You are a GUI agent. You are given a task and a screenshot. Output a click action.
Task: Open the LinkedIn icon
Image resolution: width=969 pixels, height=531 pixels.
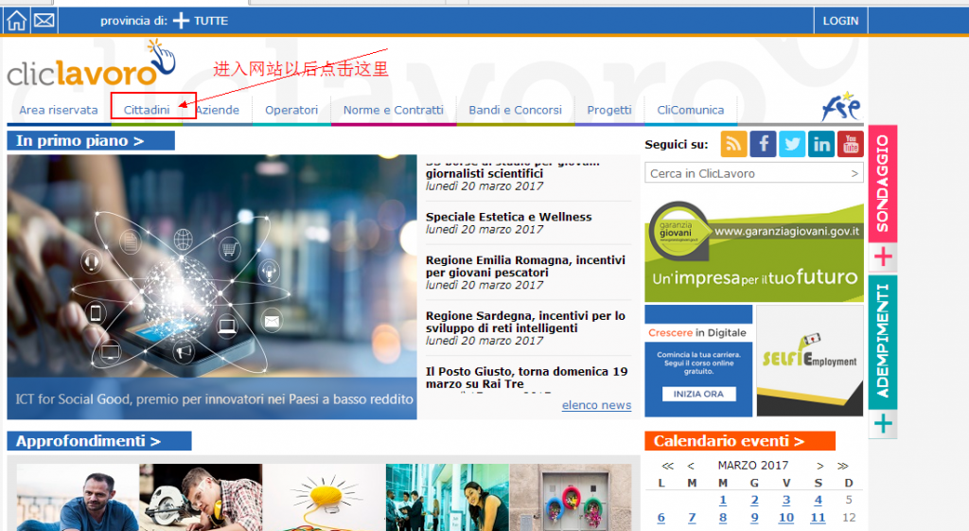tap(821, 144)
